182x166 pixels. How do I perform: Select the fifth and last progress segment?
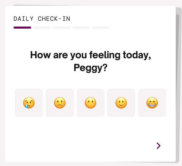pyautogui.click(x=100, y=28)
